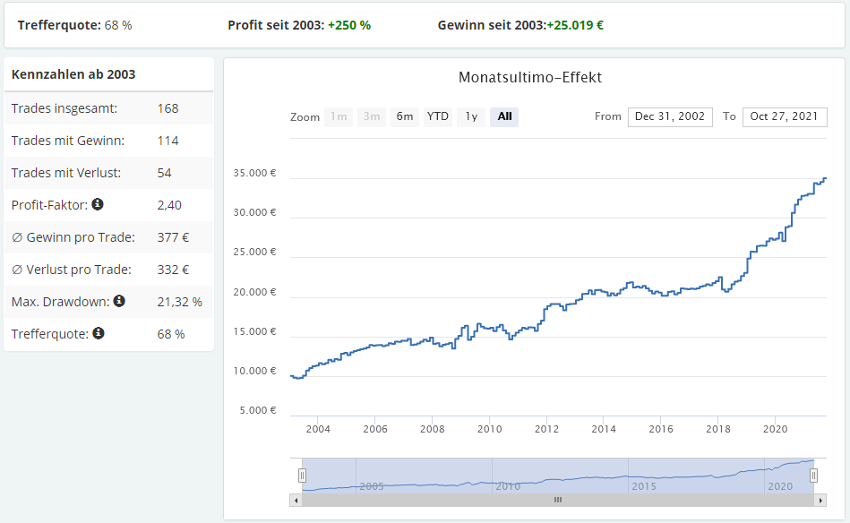Click the left range handle of the navigator

(x=302, y=476)
